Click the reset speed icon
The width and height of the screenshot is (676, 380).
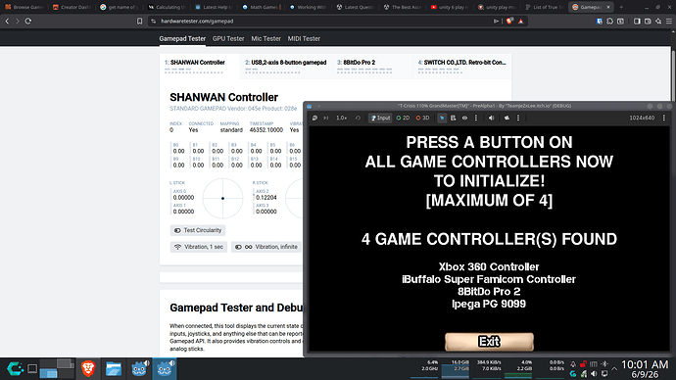[358, 118]
